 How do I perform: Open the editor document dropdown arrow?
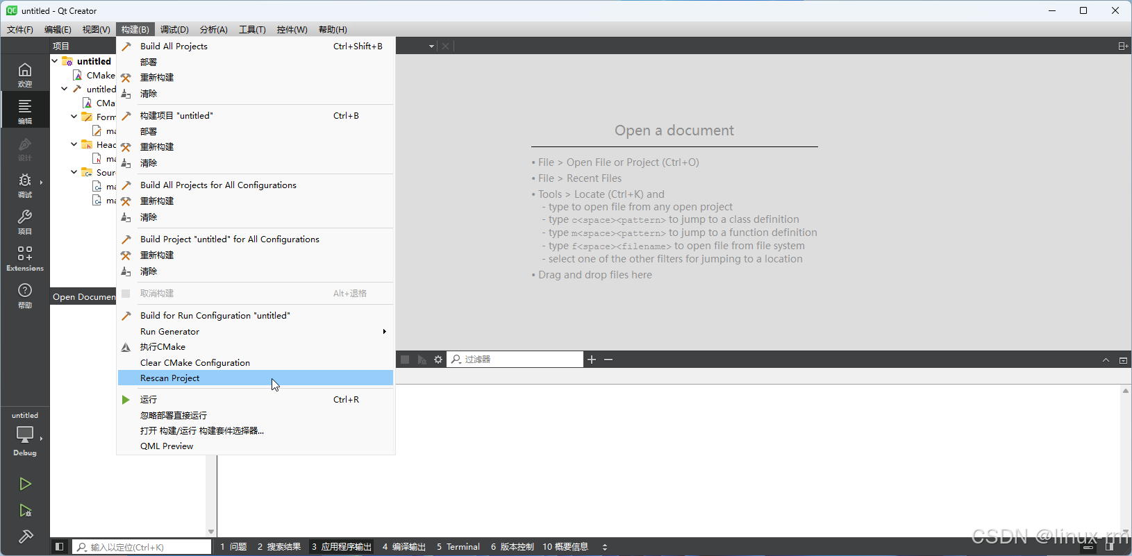tap(431, 47)
